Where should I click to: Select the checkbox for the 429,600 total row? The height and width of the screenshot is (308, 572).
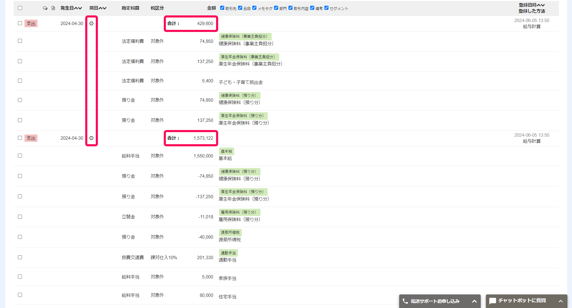pos(20,23)
